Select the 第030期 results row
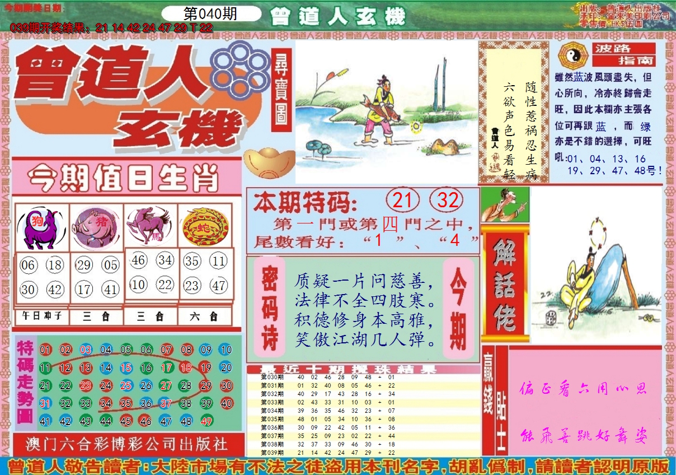676x475 pixels. 364,378
